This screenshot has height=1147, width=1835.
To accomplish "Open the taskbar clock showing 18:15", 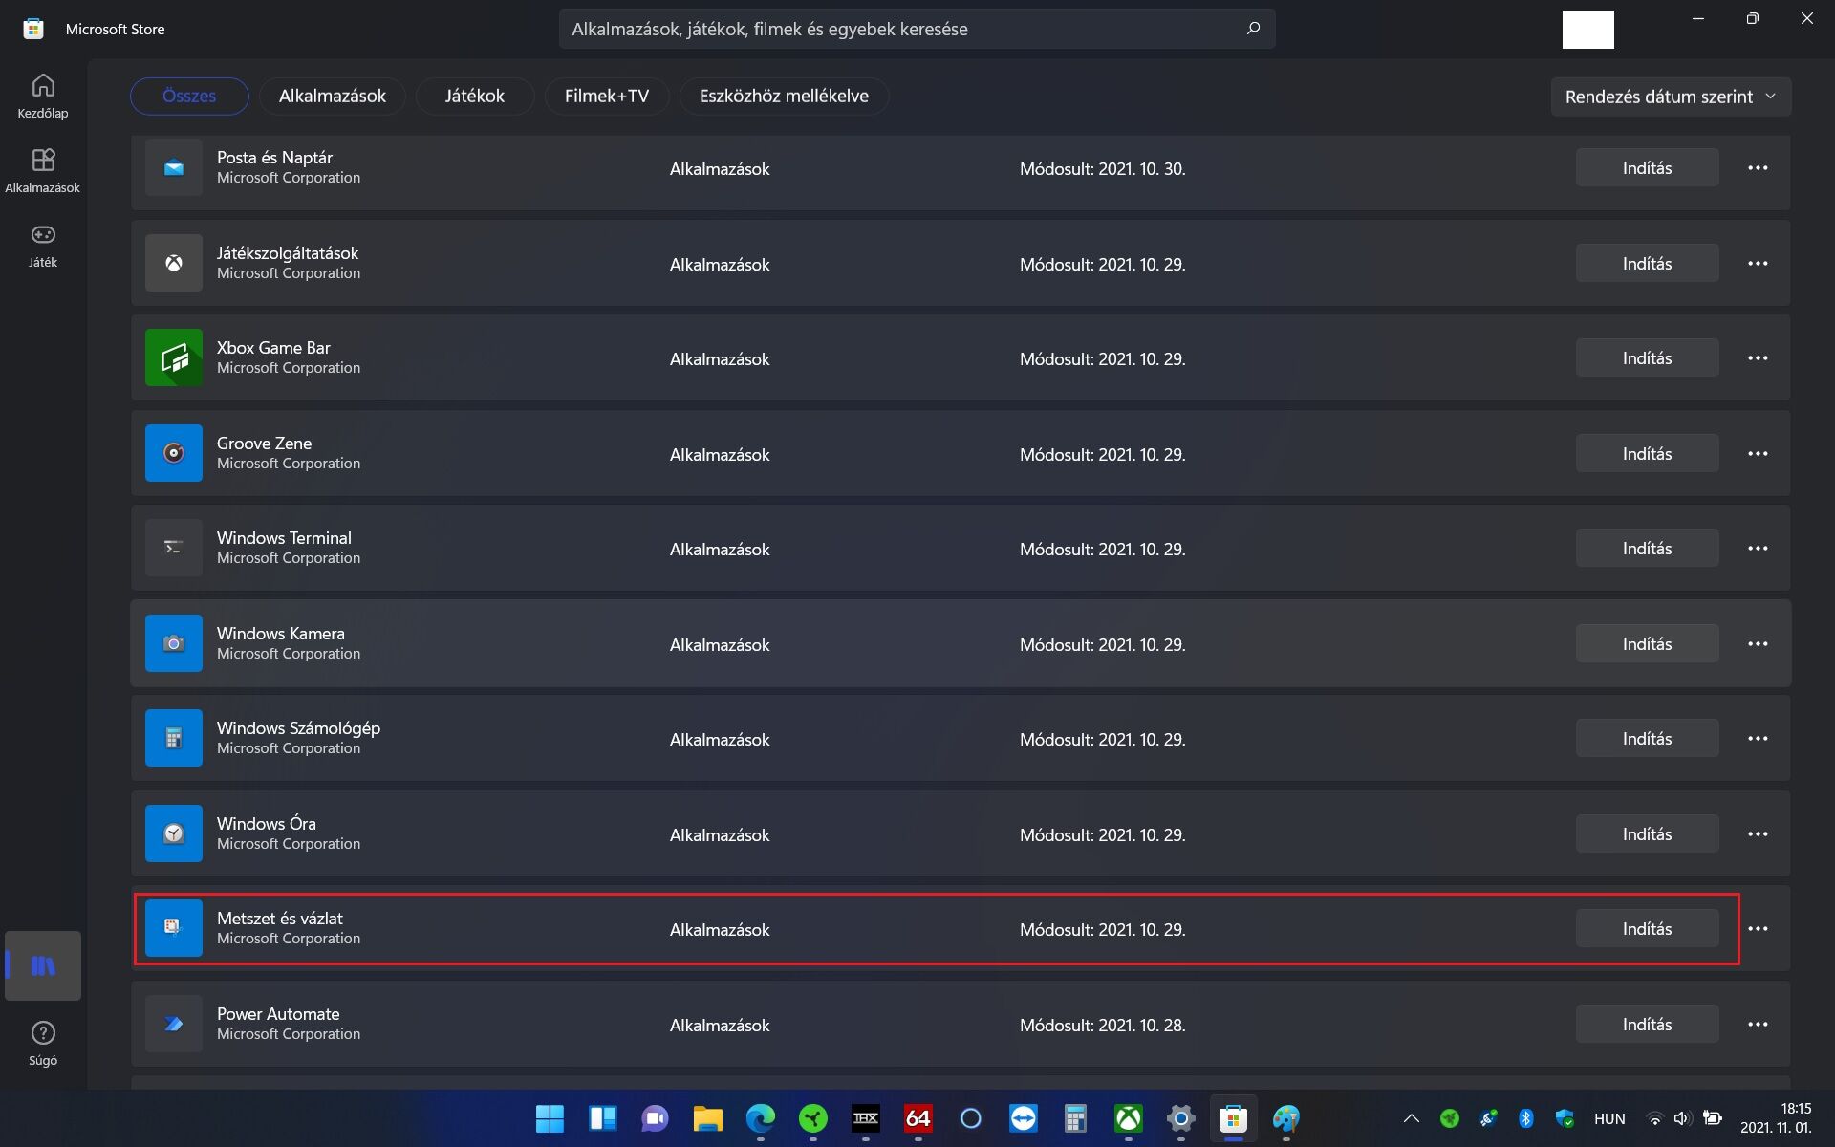I will click(1776, 1117).
